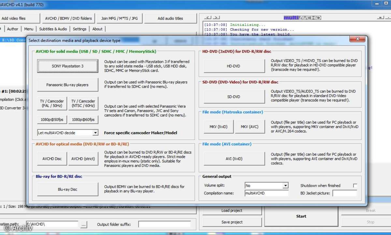This screenshot has width=391, height=235.
Task: Open the Volume split dropdown
Action: 267,185
